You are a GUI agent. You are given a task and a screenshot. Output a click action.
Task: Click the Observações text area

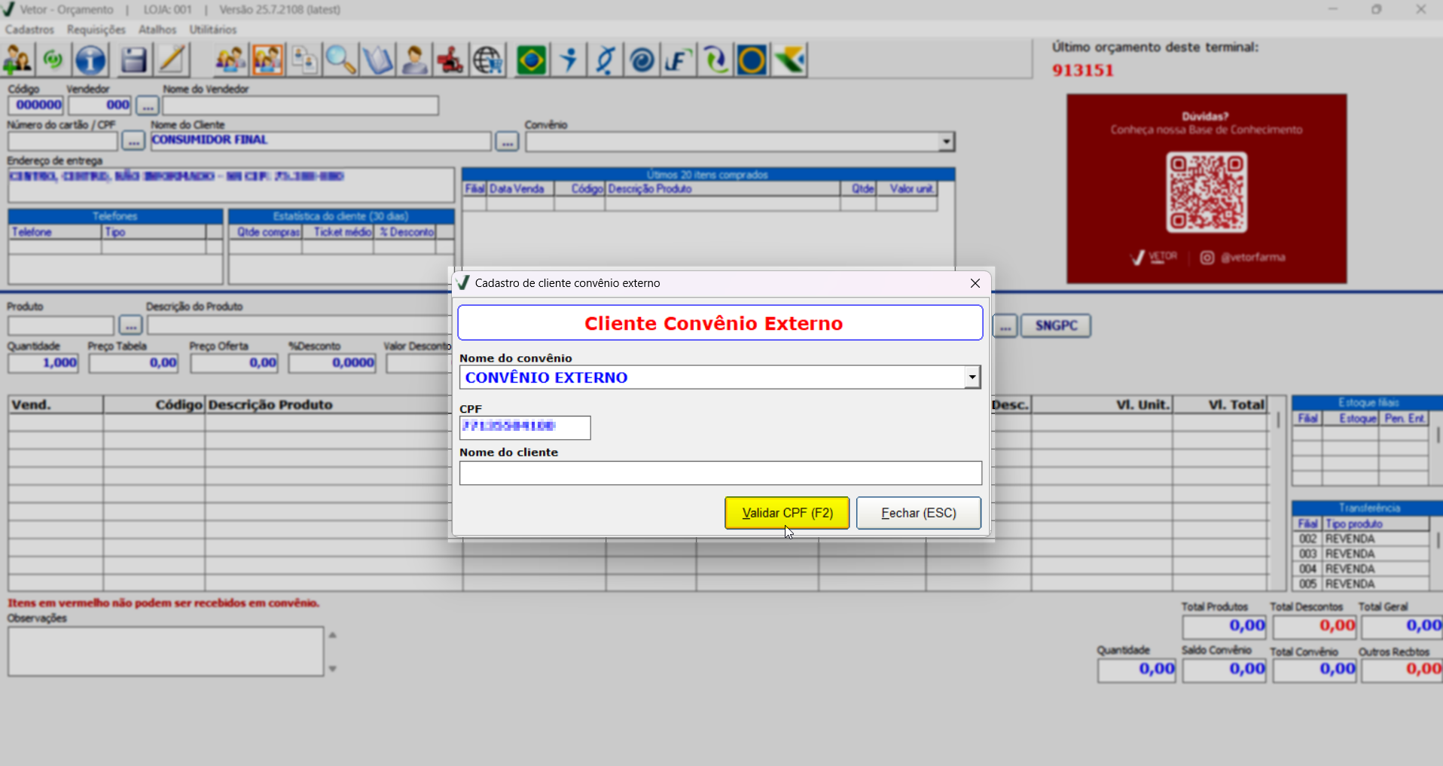pos(166,652)
